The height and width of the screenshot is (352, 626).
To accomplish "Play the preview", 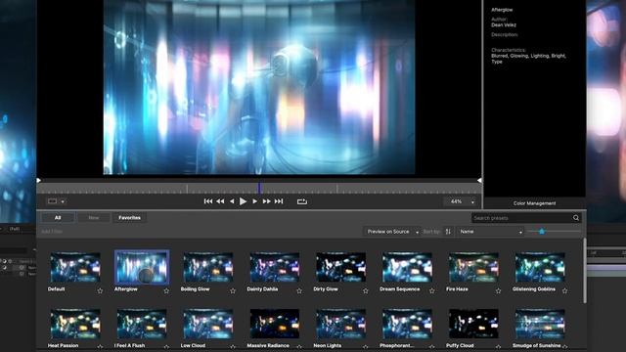I will point(243,201).
